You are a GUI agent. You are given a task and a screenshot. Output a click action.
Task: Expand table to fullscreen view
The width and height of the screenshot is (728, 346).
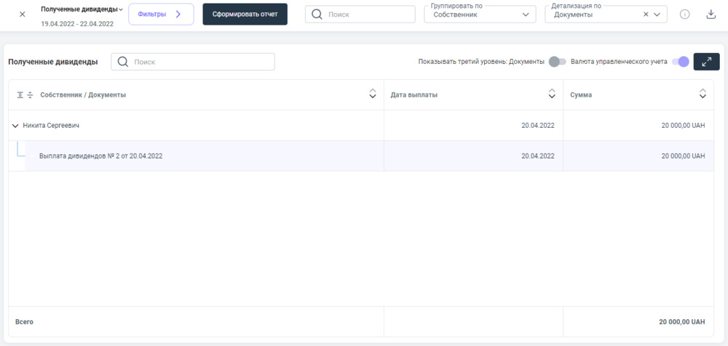[x=706, y=62]
